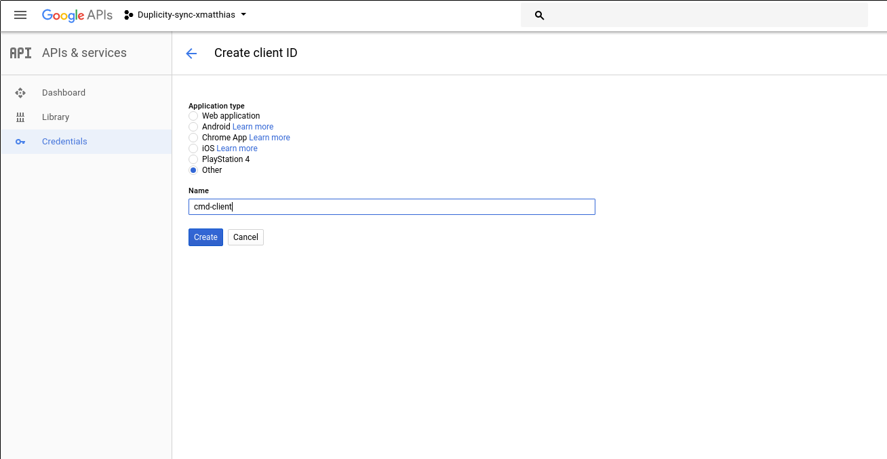Screen dimensions: 887x459
Task: Click the project hexagon icon beside Duplicity-sync-xmatthias
Action: (129, 15)
